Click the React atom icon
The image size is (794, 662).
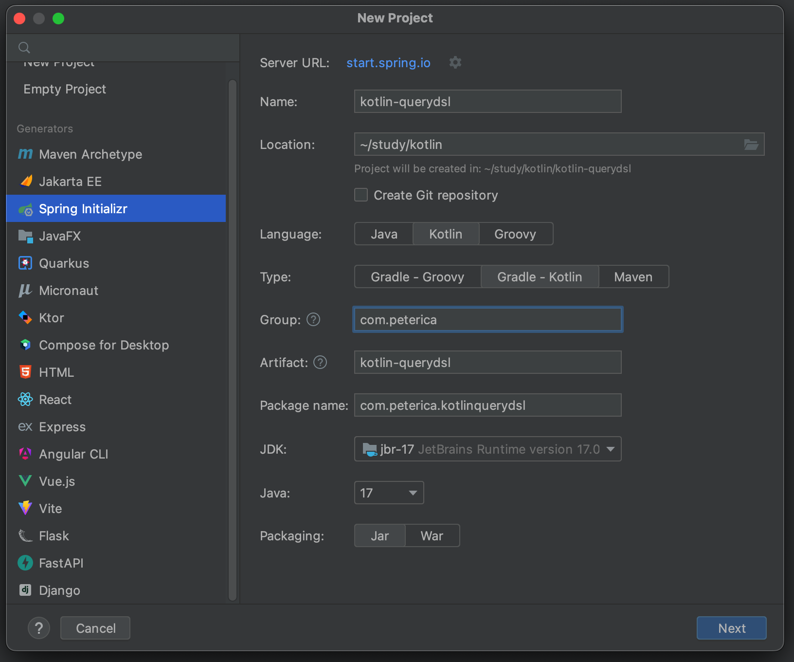click(25, 400)
